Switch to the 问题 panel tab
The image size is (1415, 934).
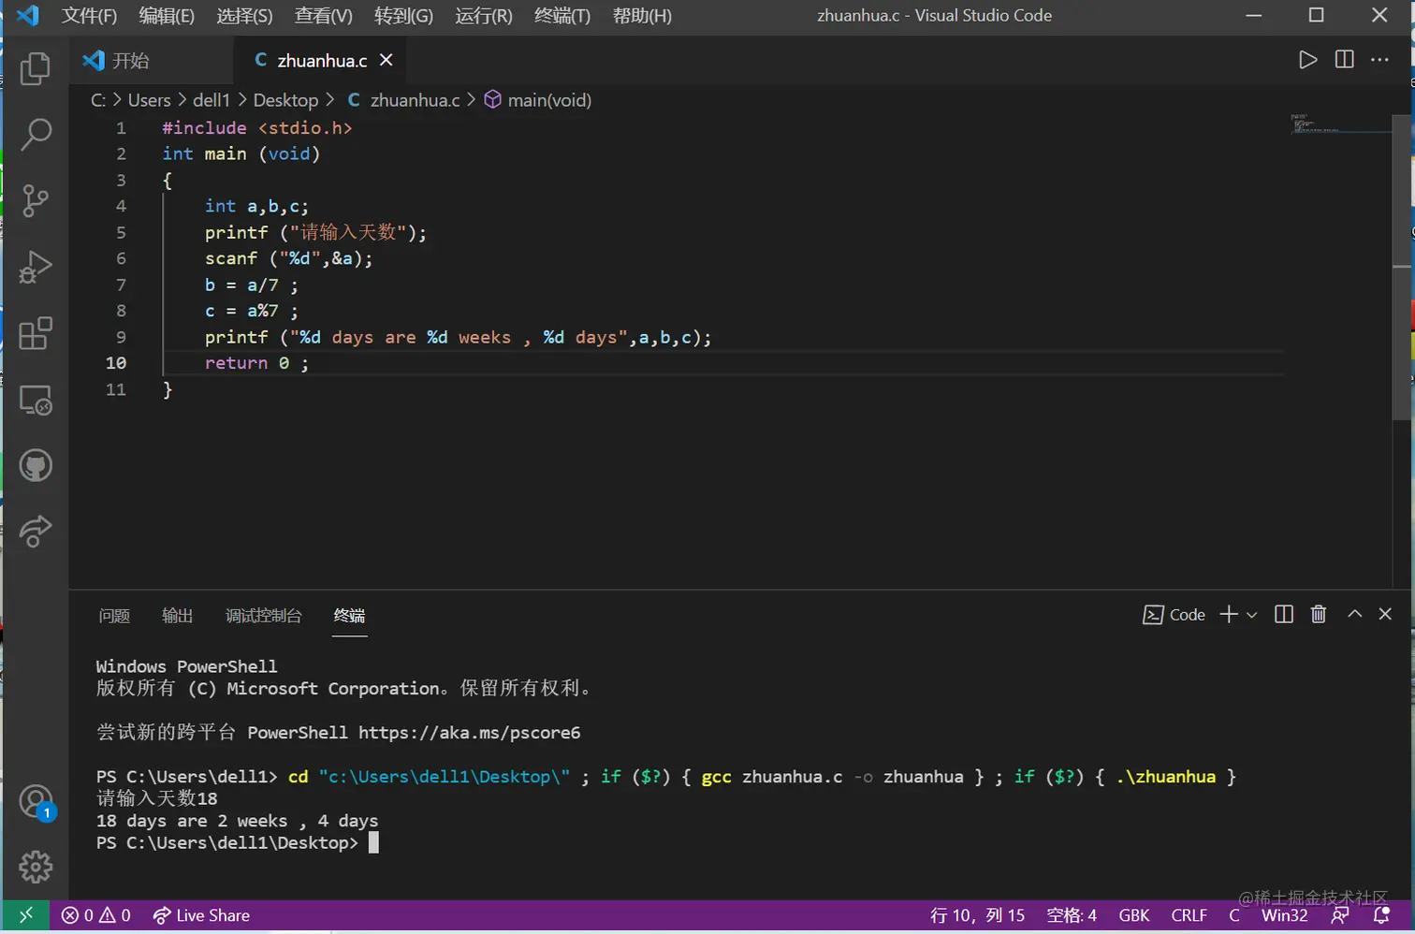pyautogui.click(x=114, y=615)
